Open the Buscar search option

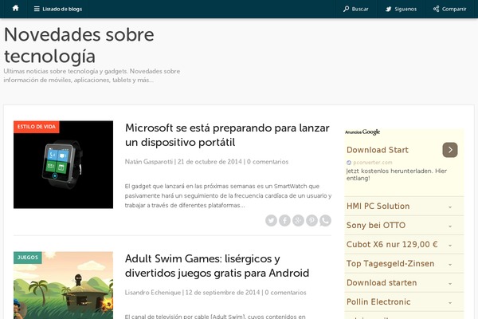pos(356,9)
